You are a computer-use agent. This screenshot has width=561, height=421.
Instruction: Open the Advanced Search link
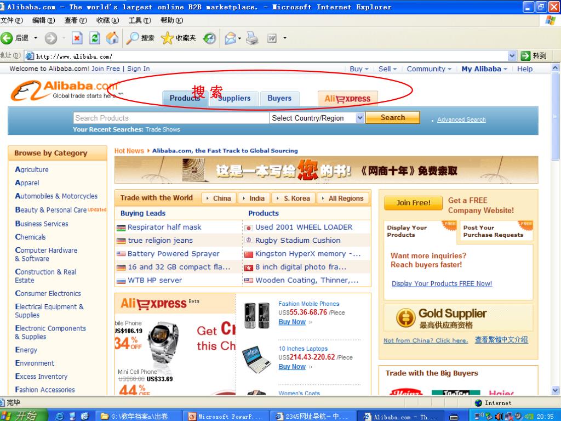coord(461,120)
